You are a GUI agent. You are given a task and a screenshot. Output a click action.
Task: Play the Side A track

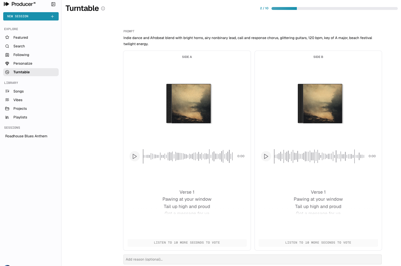click(x=135, y=156)
